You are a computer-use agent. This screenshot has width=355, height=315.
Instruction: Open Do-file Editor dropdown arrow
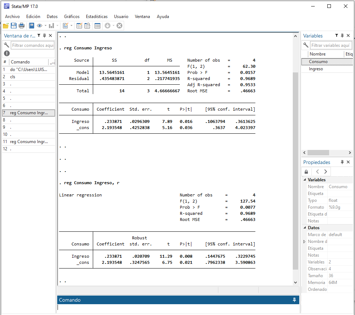[x=71, y=26]
